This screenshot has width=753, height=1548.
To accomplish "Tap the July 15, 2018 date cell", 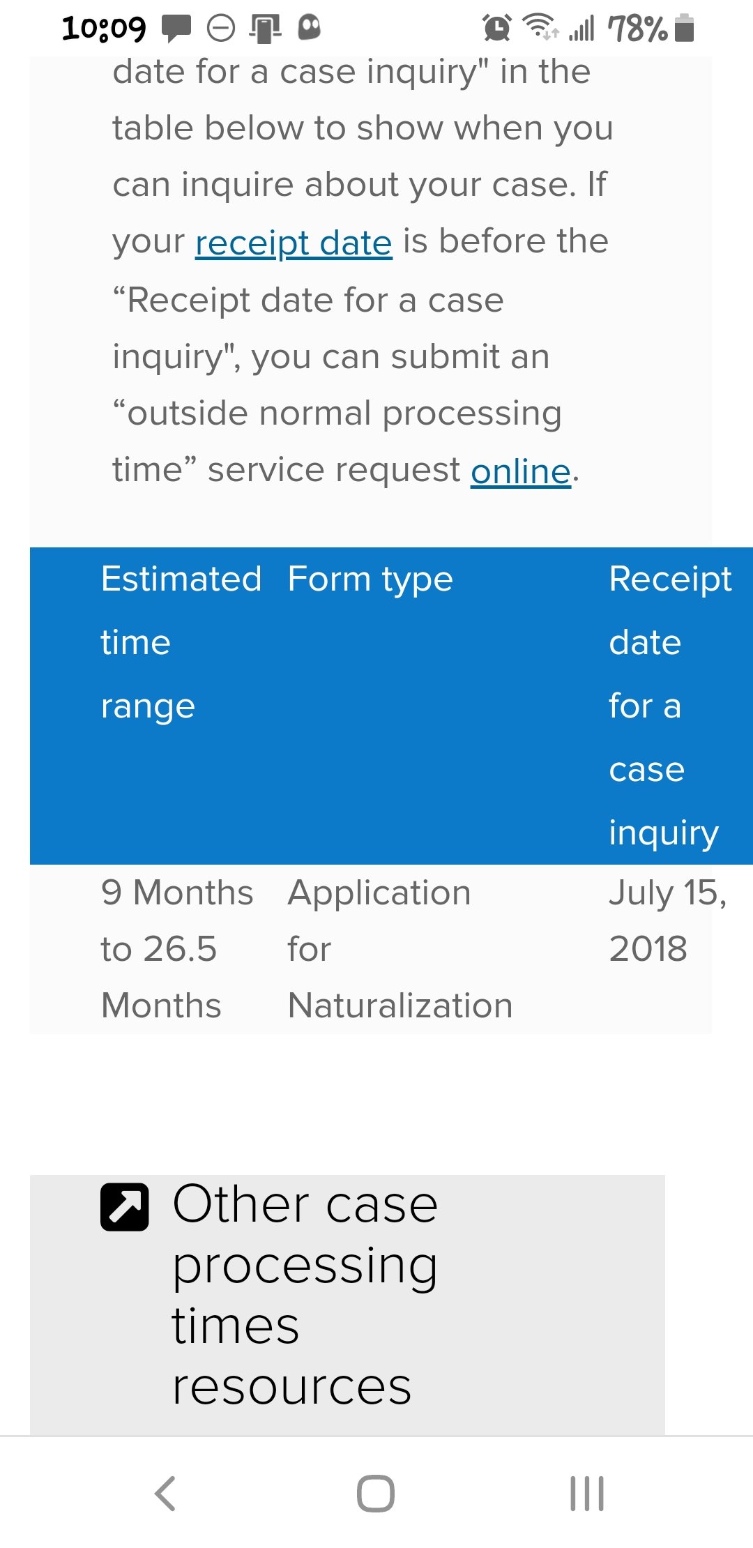I will (x=667, y=920).
